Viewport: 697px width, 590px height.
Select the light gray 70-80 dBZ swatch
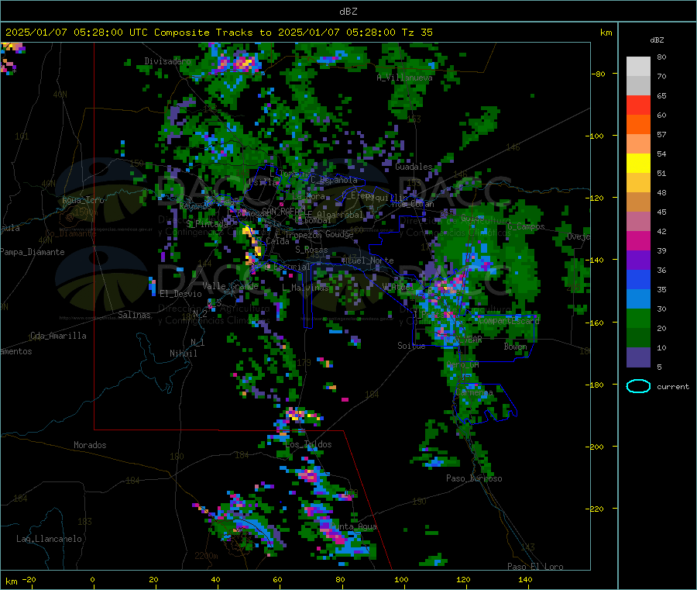tap(638, 67)
